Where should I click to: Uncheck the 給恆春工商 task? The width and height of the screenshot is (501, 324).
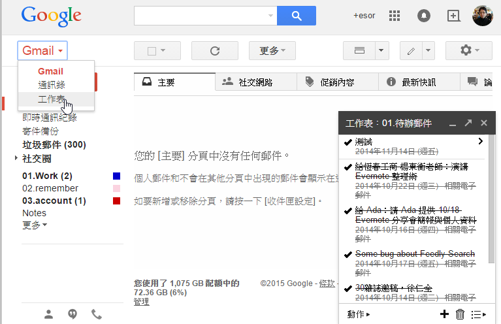348,167
